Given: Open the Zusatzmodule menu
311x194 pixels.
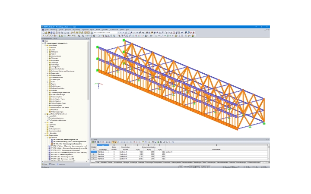Looking at the screenshot, I should click(114, 30).
